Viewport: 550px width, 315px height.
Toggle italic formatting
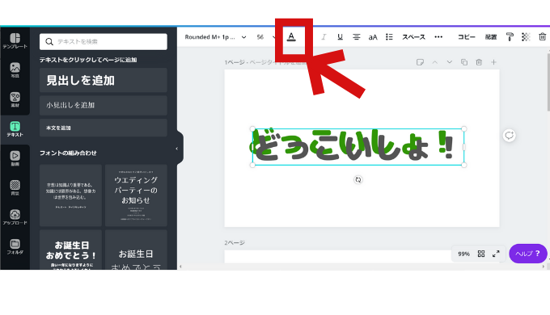(324, 37)
